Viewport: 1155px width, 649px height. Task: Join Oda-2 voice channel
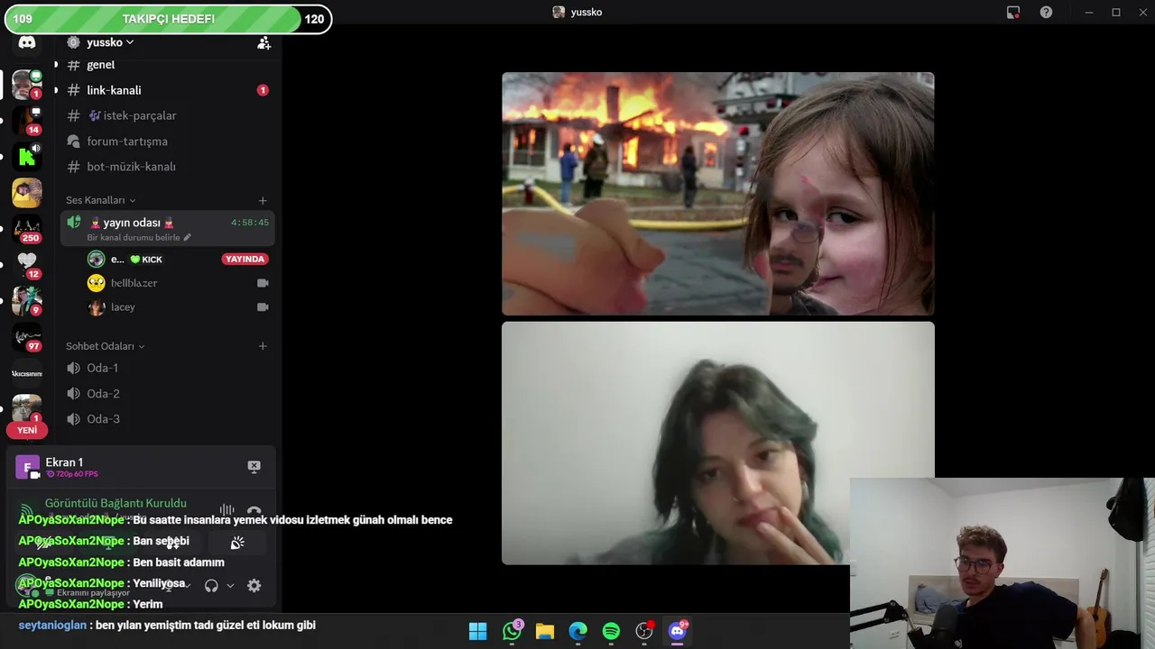click(168, 394)
